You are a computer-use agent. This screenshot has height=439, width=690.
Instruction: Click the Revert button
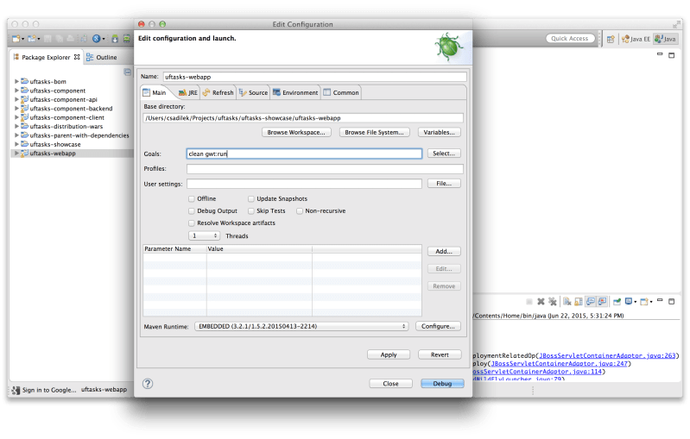point(440,354)
